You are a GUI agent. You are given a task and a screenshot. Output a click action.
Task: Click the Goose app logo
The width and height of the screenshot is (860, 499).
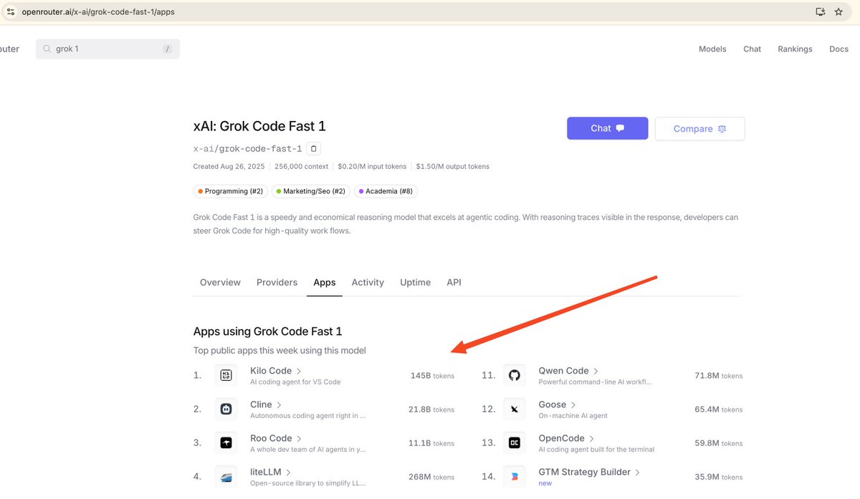tap(514, 409)
